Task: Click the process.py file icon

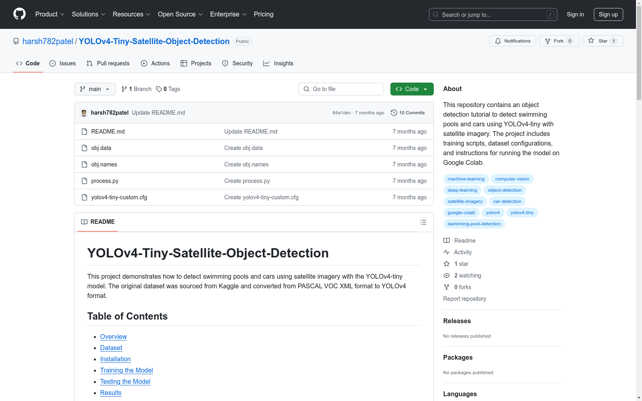Action: tap(84, 181)
